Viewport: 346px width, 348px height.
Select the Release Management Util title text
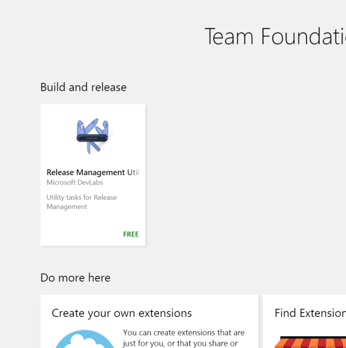point(93,172)
